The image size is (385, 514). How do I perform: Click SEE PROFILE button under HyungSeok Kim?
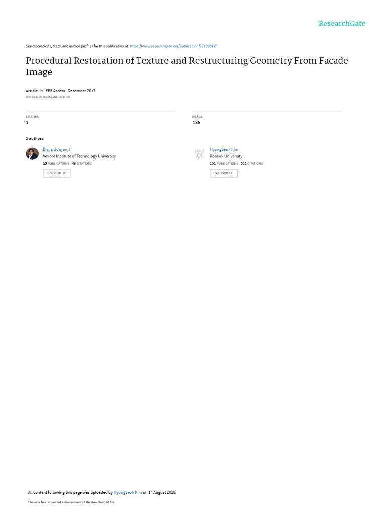pos(224,173)
